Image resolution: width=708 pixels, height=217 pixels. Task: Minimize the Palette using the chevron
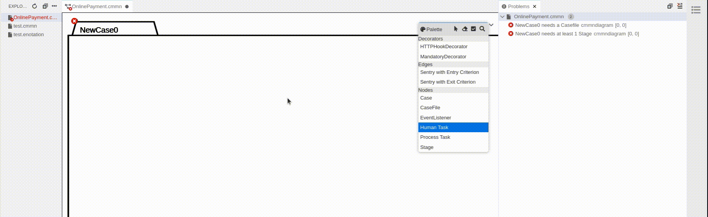(491, 25)
